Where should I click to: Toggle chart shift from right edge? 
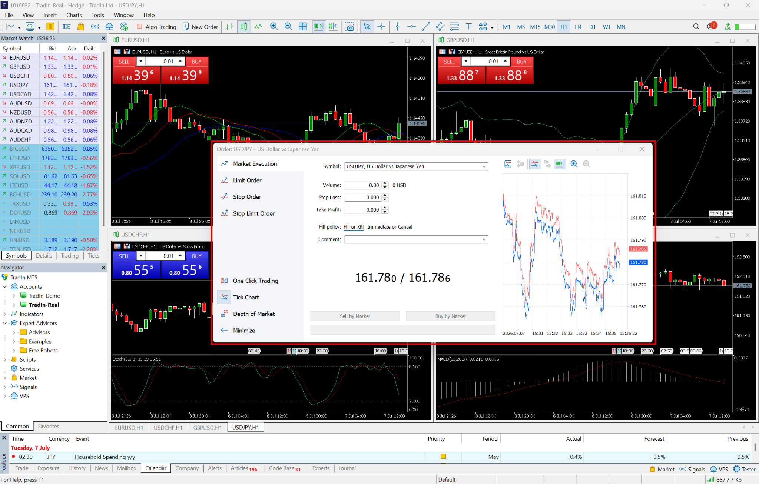[x=333, y=27]
